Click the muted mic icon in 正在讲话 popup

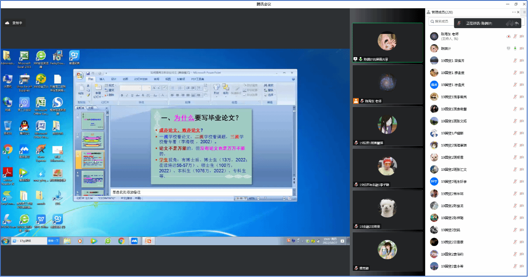[459, 23]
